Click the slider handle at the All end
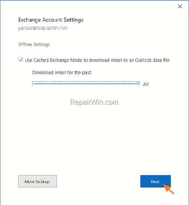The width and height of the screenshot is (189, 205). click(x=138, y=84)
